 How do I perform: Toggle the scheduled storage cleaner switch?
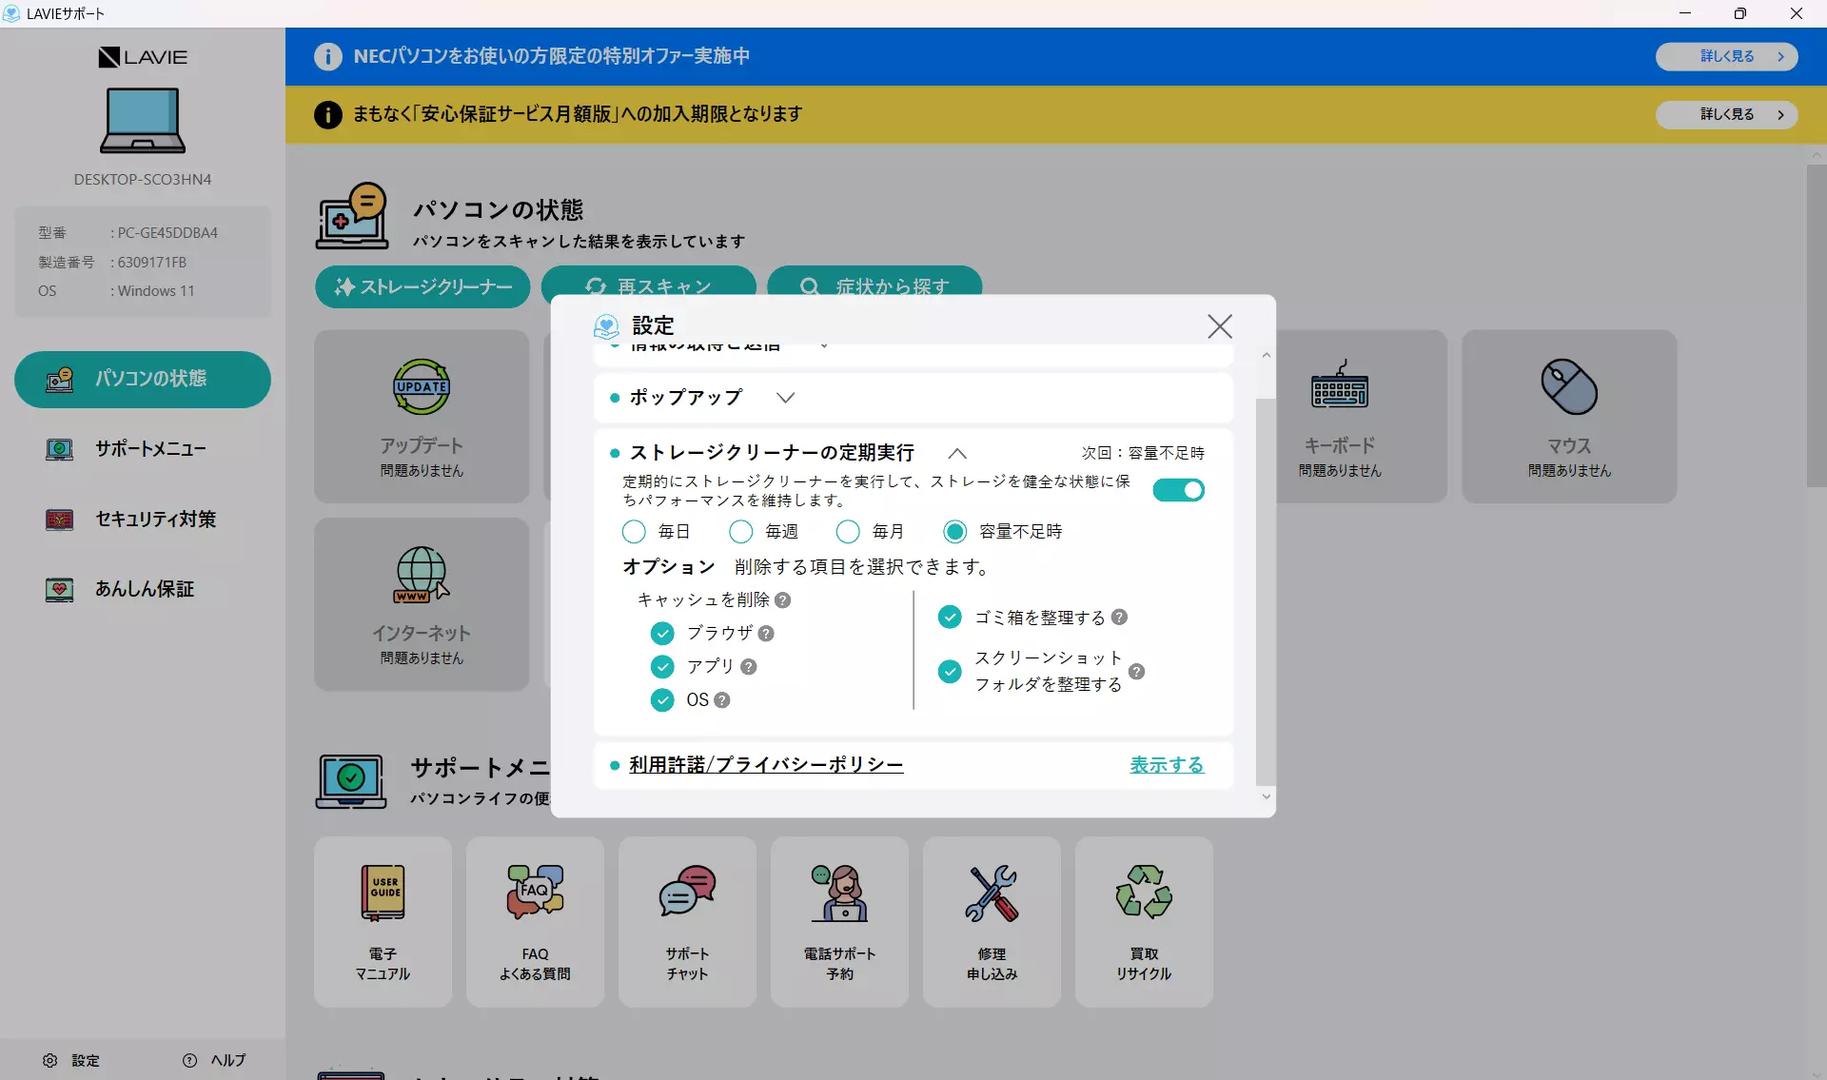1178,490
